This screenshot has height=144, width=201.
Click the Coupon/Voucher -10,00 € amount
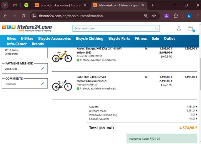193,119
